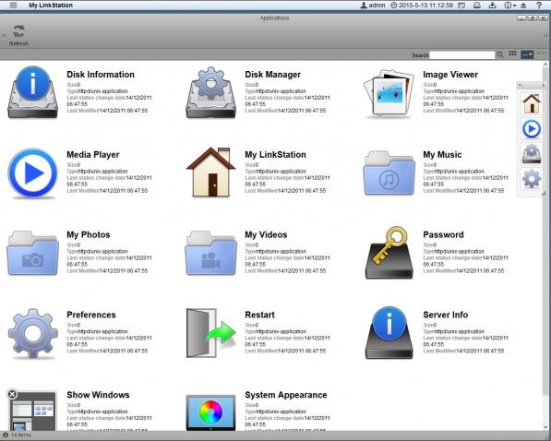Click the 14 items status bar text
Screen dimensions: 551x441
(20, 435)
